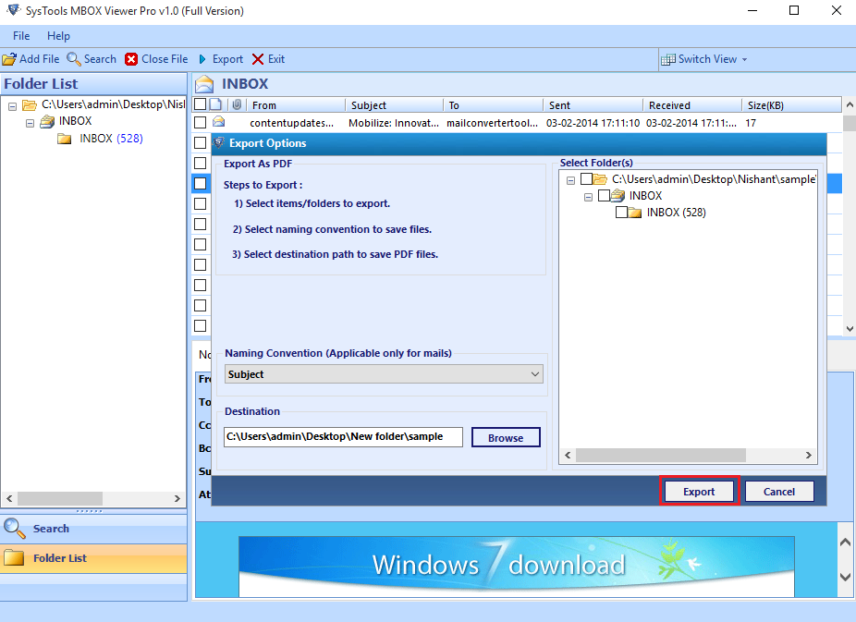This screenshot has width=856, height=622.
Task: Switch to the Folder List pane tab
Action: [93, 558]
